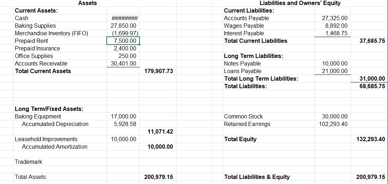Click the Liabilities and Owners' Equity header
This screenshot has height=184, width=388.
[300, 3]
